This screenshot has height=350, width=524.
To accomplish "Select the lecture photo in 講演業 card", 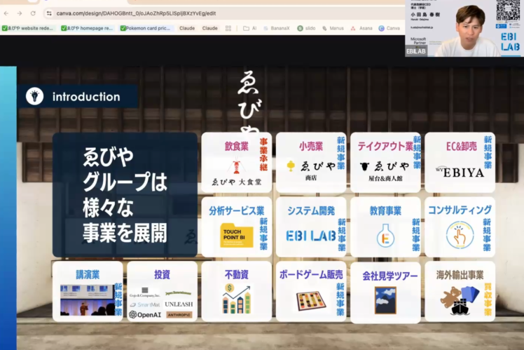I will [x=88, y=300].
